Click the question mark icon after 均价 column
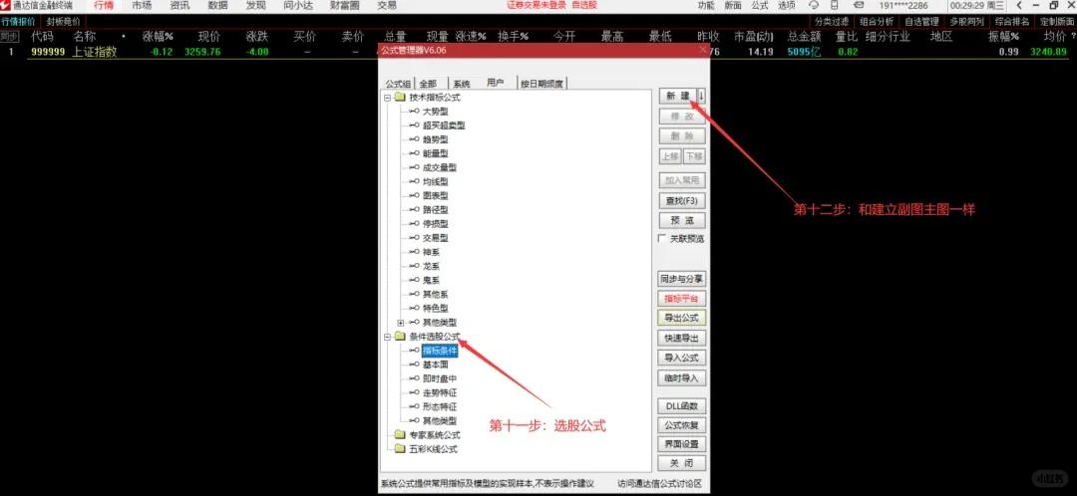1077x496 pixels. pos(1072,35)
